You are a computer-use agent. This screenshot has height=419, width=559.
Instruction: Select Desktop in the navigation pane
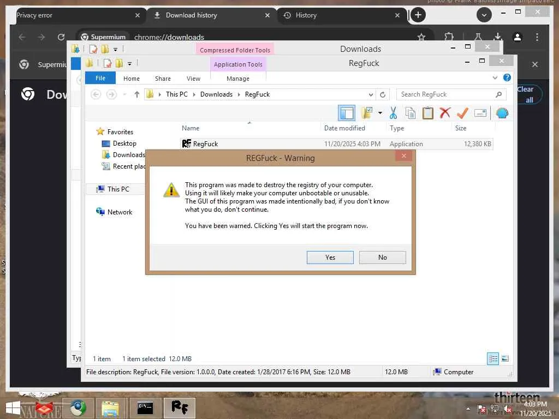pos(119,143)
